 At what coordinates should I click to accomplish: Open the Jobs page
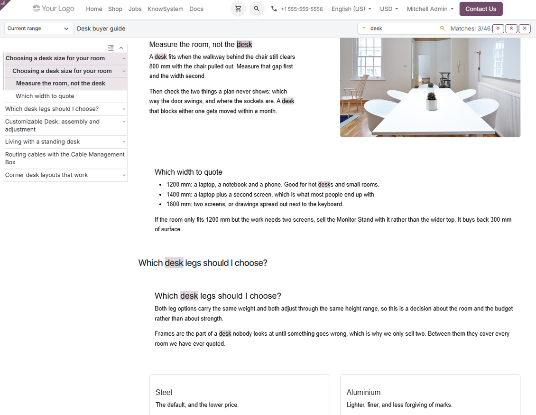pyautogui.click(x=135, y=9)
